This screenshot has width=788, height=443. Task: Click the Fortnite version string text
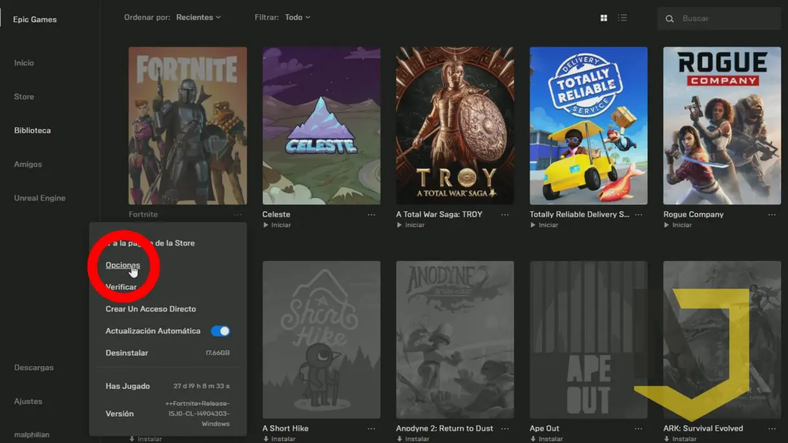(x=198, y=413)
